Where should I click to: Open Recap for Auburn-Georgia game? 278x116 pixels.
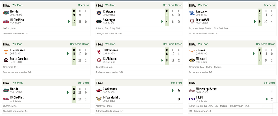(x=179, y=5)
